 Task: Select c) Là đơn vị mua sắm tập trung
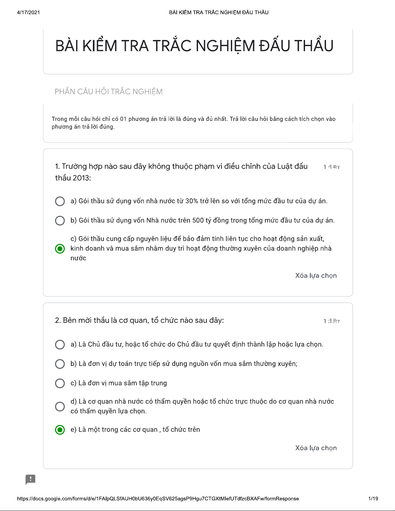point(60,383)
